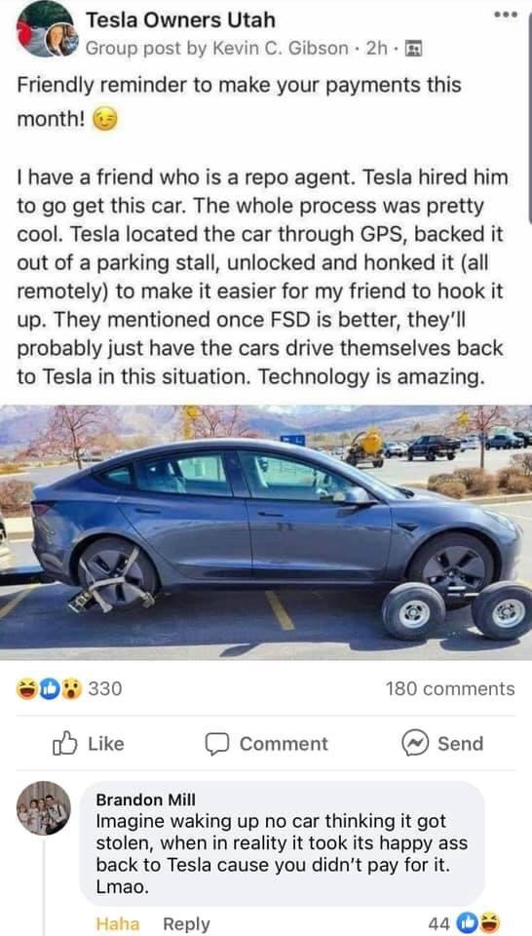Open post reaction emojis next to 330
Image resolution: width=532 pixels, height=936 pixels.
click(50, 688)
